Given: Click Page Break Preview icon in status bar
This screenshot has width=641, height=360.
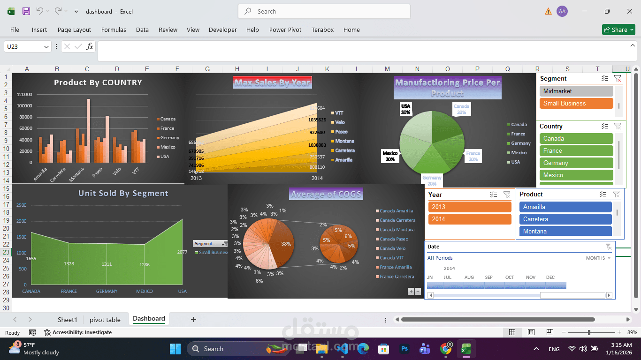Looking at the screenshot, I should [x=549, y=332].
